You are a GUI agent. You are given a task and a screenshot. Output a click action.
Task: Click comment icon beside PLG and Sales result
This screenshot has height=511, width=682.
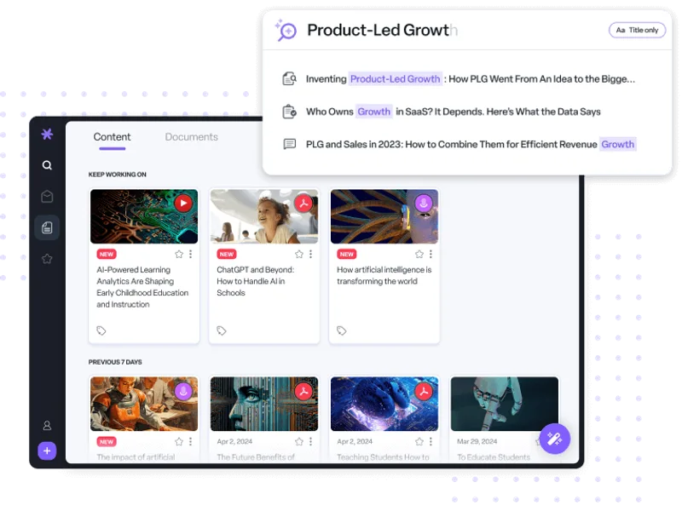coord(289,144)
